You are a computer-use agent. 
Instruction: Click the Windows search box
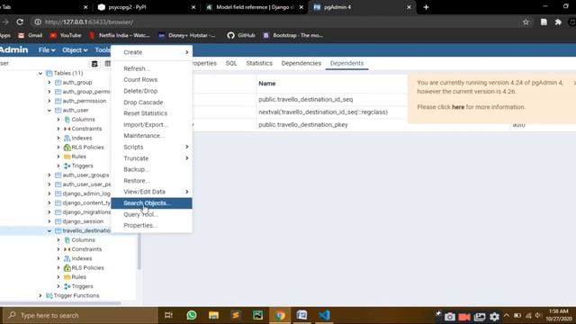[81, 315]
